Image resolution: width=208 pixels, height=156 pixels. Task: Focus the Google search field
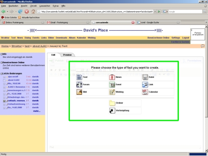[185, 12]
